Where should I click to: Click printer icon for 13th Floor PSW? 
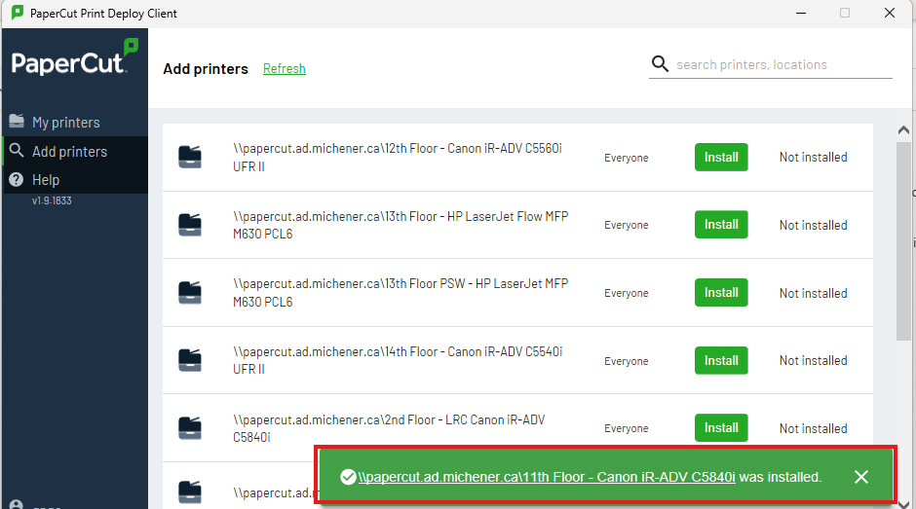tap(190, 292)
